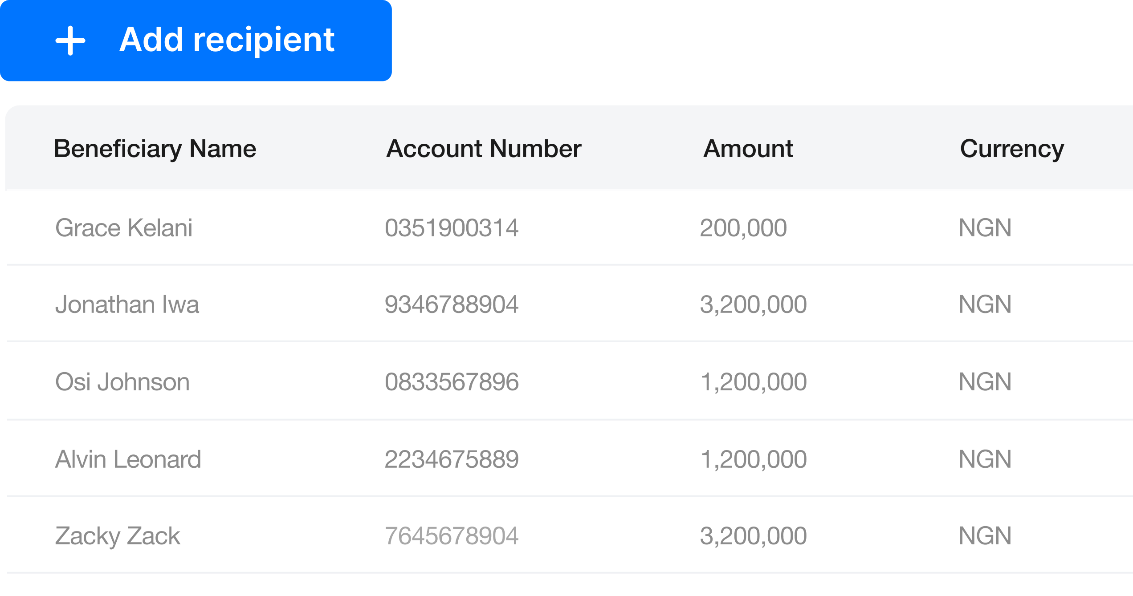Select account number 7645678904
This screenshot has height=596, width=1133.
point(452,536)
